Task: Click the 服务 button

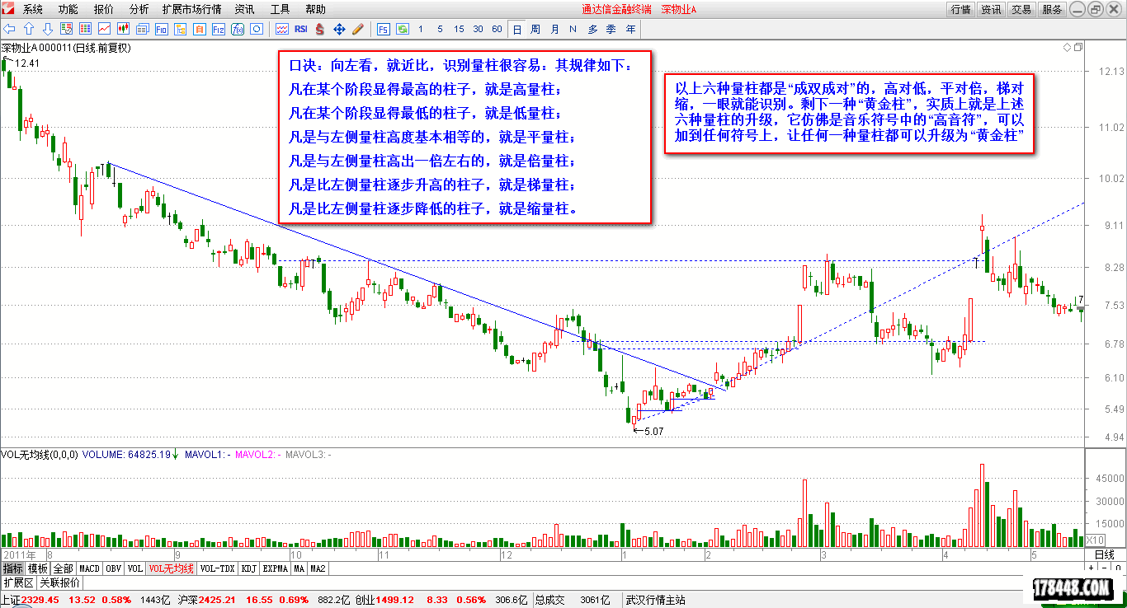Action: pyautogui.click(x=1052, y=9)
